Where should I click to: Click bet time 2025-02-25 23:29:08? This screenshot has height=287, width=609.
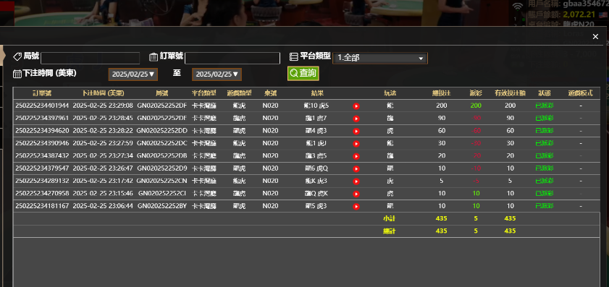click(103, 106)
